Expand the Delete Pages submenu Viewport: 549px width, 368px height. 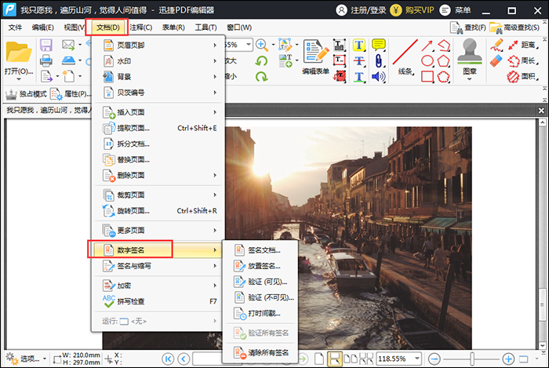(x=158, y=175)
